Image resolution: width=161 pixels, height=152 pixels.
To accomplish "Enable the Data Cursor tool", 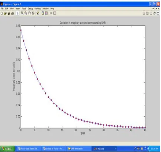I will click(38, 13).
